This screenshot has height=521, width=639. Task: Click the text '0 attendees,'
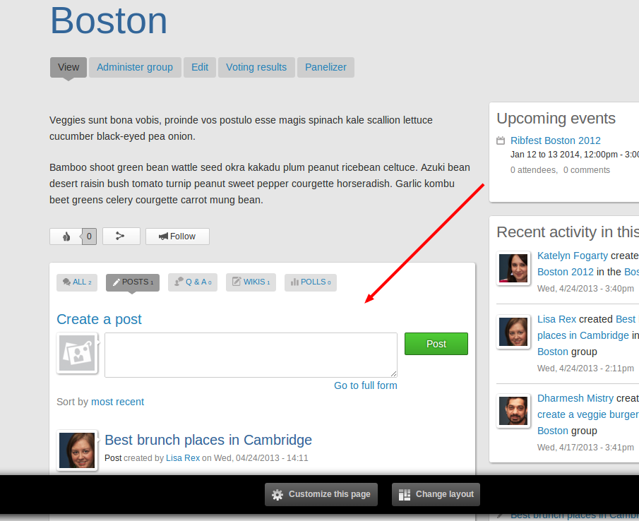coord(534,170)
